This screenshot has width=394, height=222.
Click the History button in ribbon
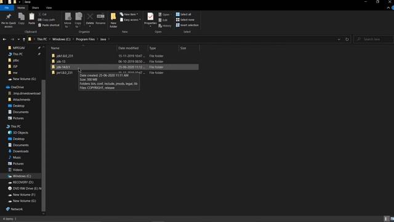tap(165, 26)
